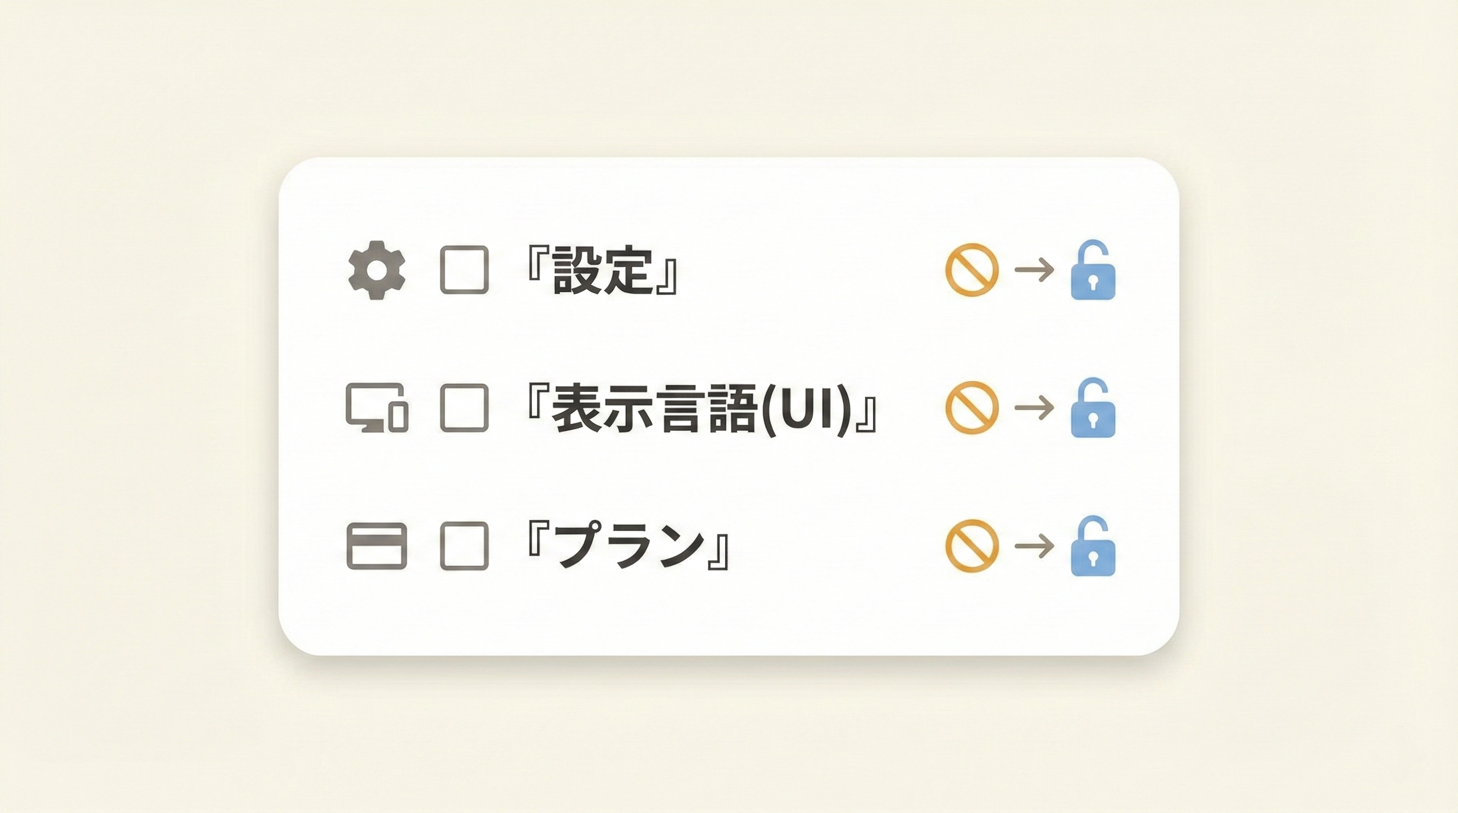Viewport: 1458px width, 813px height.
Task: Click the blue unlocked padlock in 表示言語(UI) row
Action: point(1092,409)
